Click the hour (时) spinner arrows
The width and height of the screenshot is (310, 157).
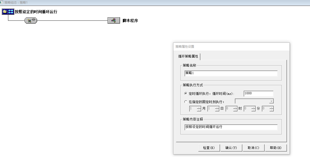point(235,109)
